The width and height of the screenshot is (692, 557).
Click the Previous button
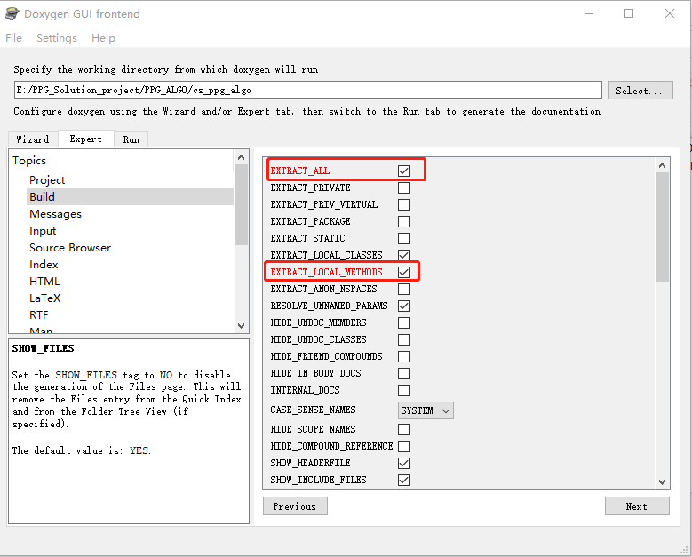pyautogui.click(x=295, y=506)
